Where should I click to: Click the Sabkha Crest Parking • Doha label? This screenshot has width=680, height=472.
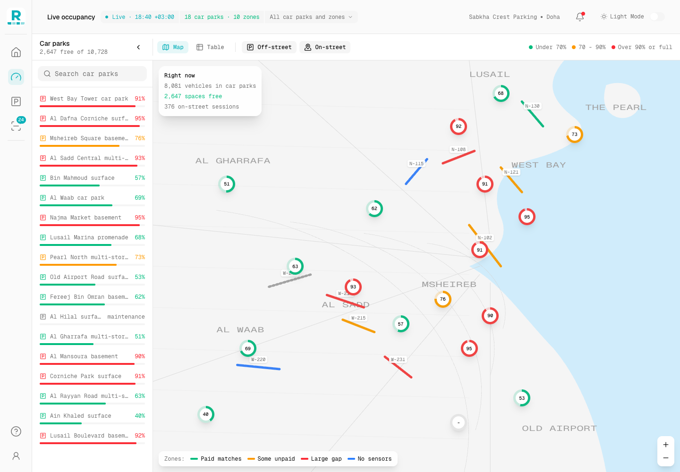514,17
